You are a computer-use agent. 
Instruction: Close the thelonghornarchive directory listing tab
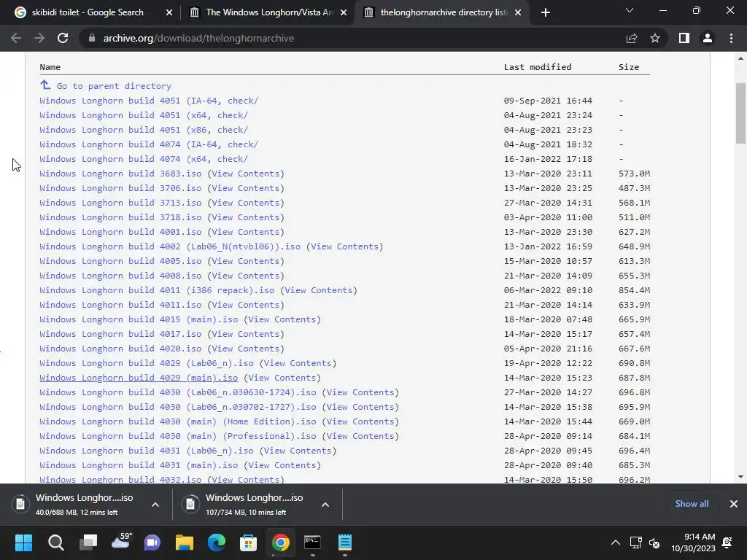[519, 12]
